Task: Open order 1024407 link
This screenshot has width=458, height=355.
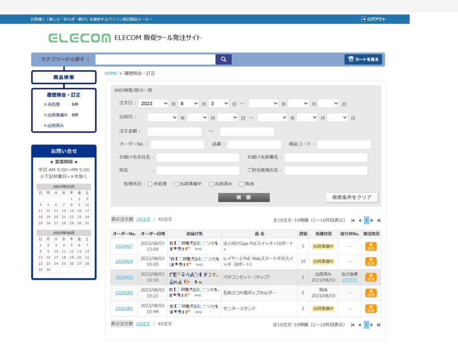Action: [124, 246]
